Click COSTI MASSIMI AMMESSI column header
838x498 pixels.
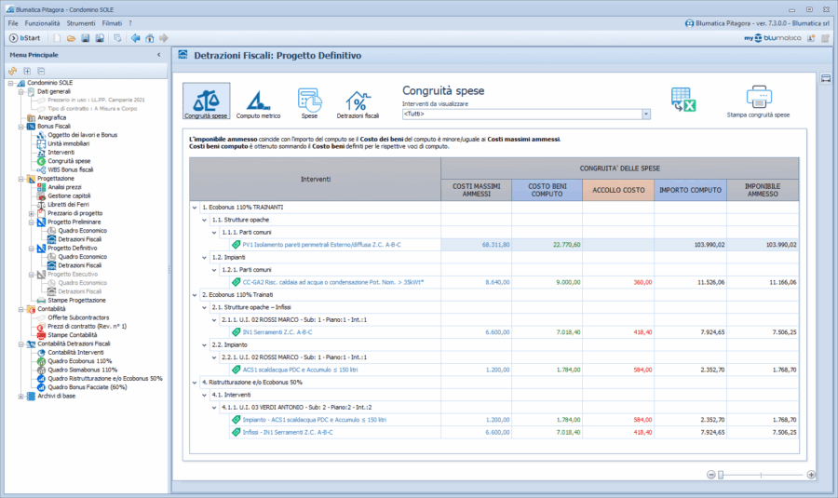tap(476, 190)
